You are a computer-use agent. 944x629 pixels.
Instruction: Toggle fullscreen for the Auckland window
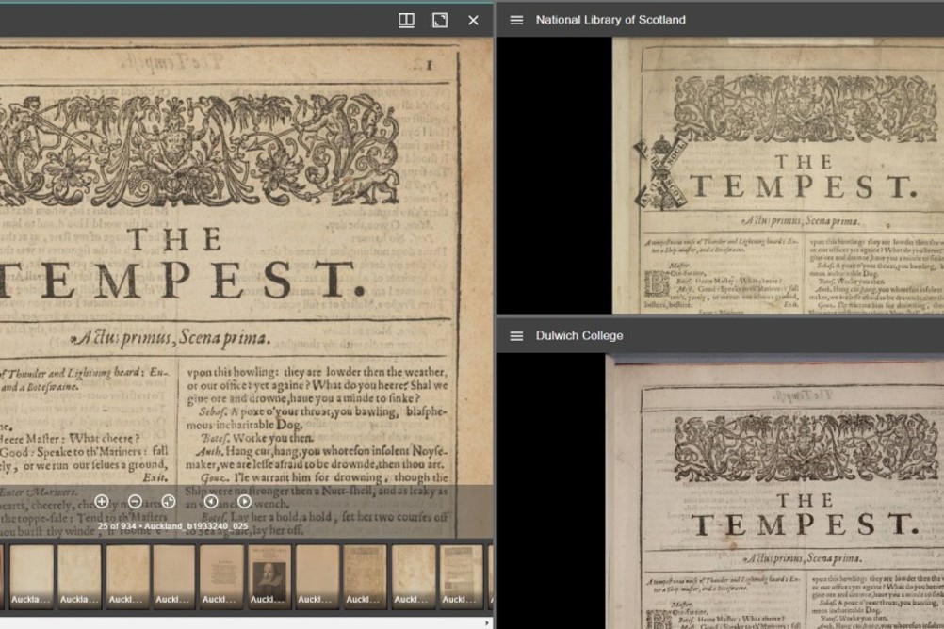440,21
